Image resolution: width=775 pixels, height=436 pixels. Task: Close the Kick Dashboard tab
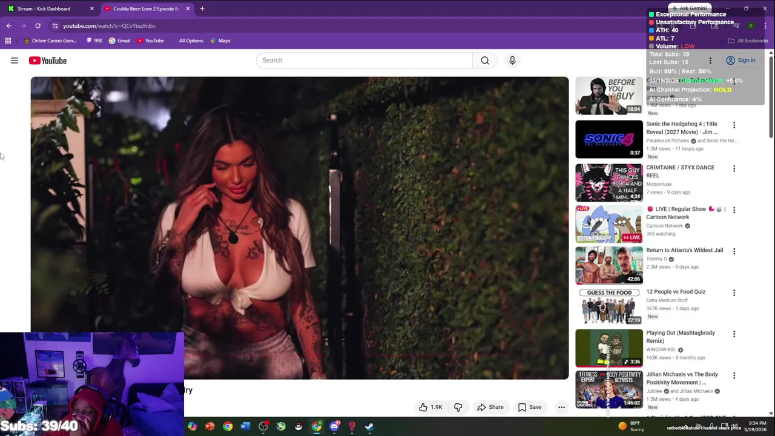[x=92, y=8]
